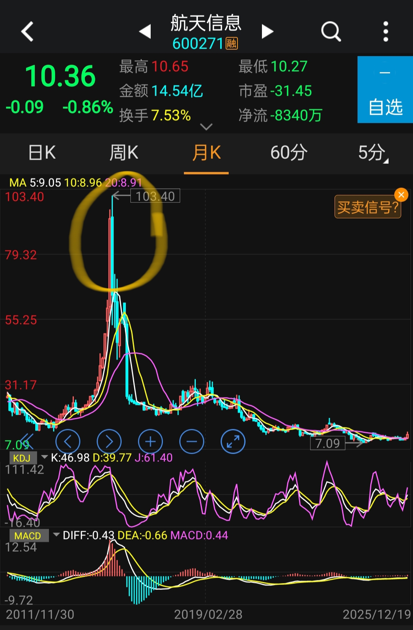Tap the DIFF:-0.43 MACD reading

[89, 535]
